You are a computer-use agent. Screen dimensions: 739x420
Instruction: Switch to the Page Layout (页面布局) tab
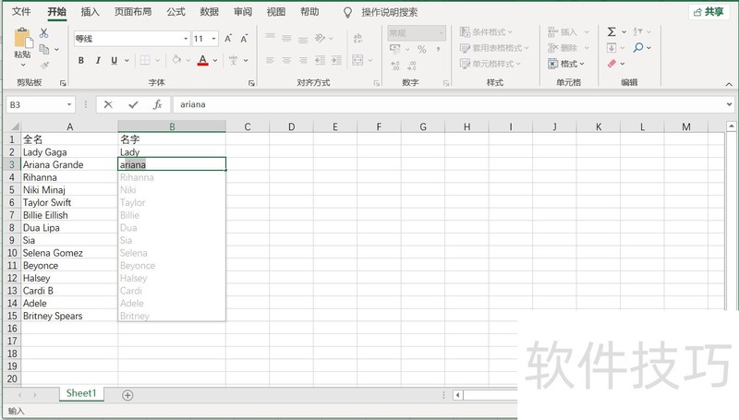(133, 12)
